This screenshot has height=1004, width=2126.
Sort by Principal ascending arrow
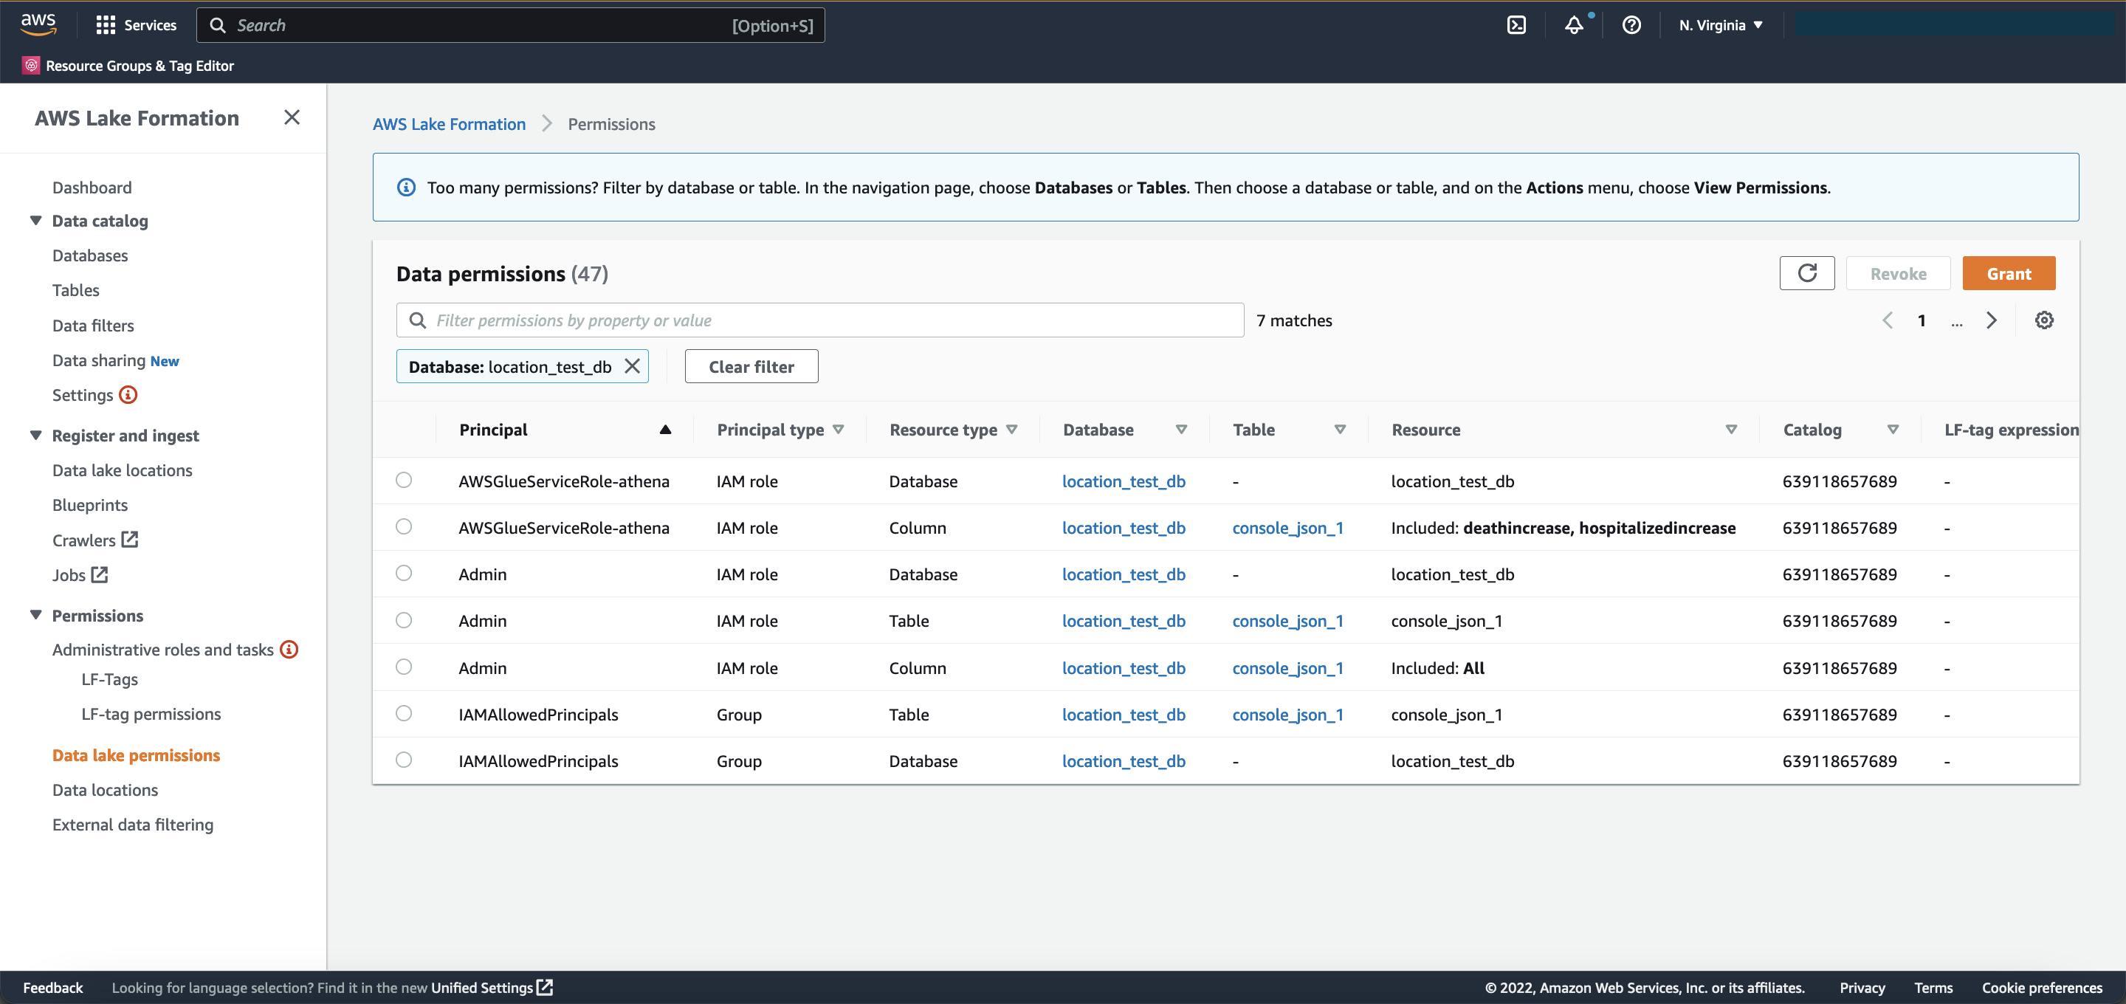(x=665, y=430)
